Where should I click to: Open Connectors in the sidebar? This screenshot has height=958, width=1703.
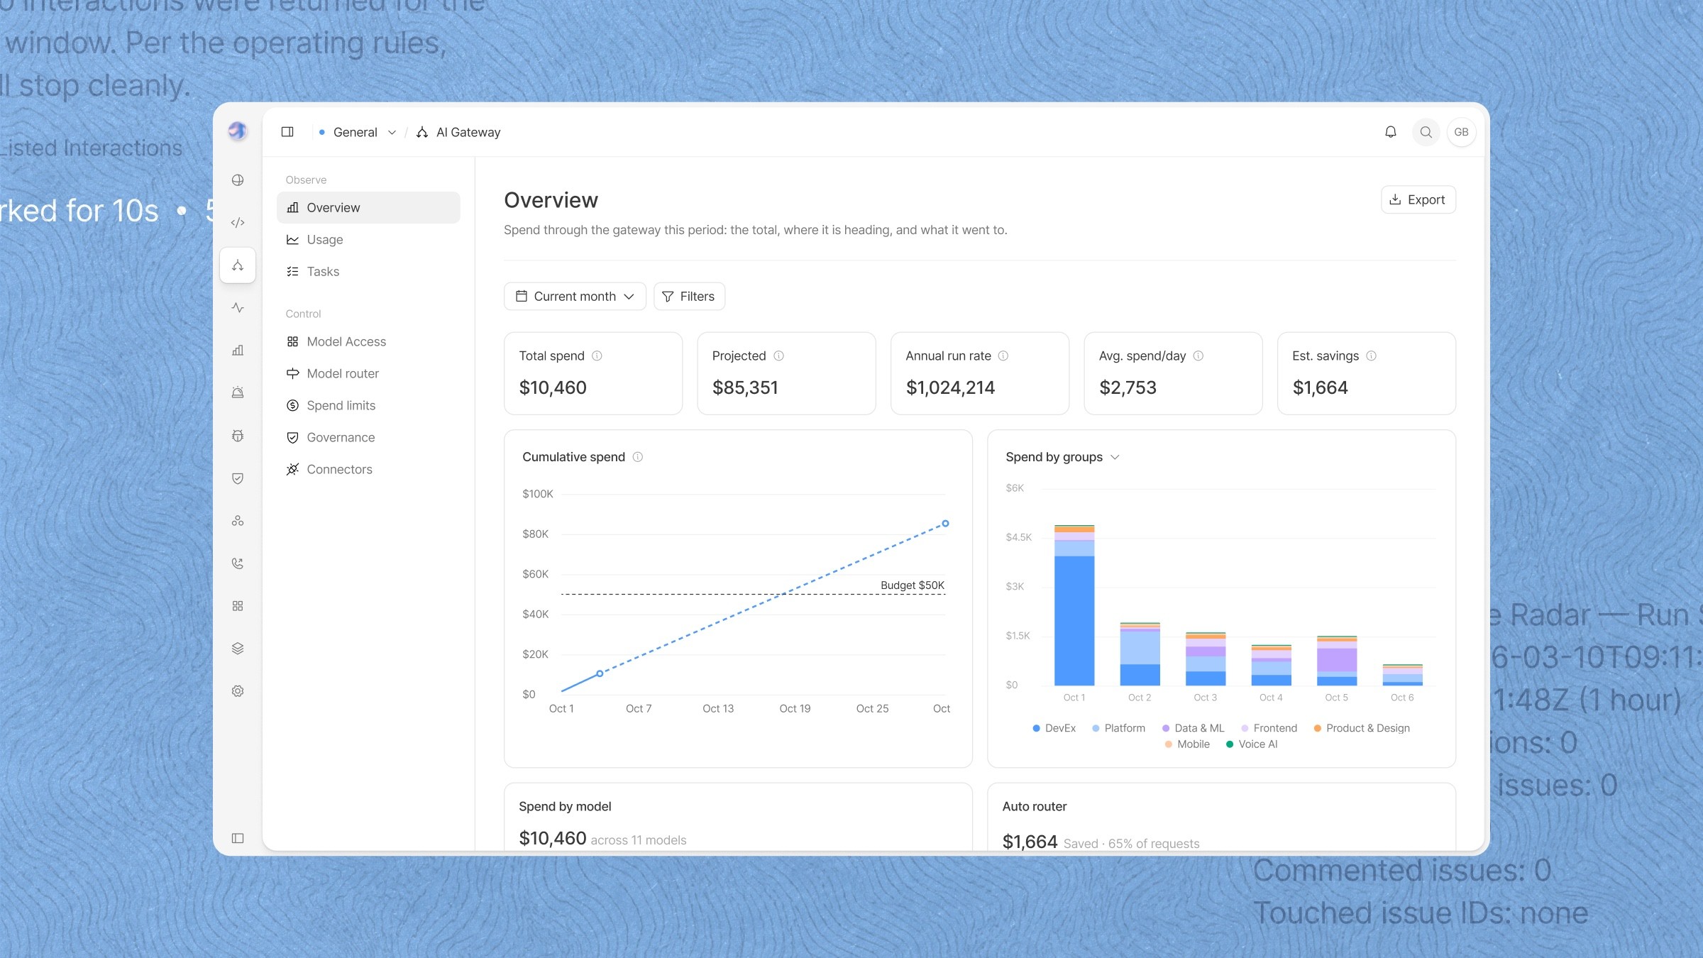tap(368, 470)
